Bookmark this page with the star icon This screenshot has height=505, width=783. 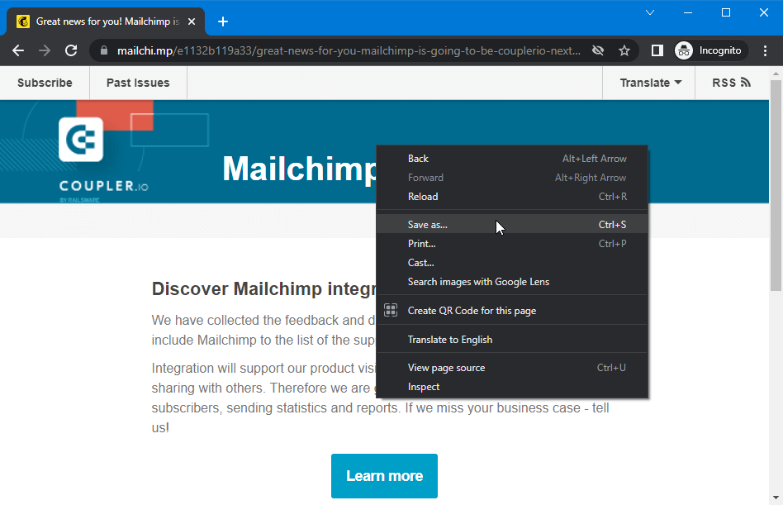[624, 50]
